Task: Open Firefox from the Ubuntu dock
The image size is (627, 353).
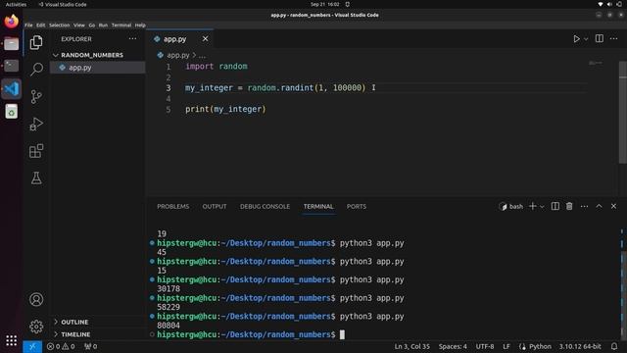Action: click(x=11, y=21)
